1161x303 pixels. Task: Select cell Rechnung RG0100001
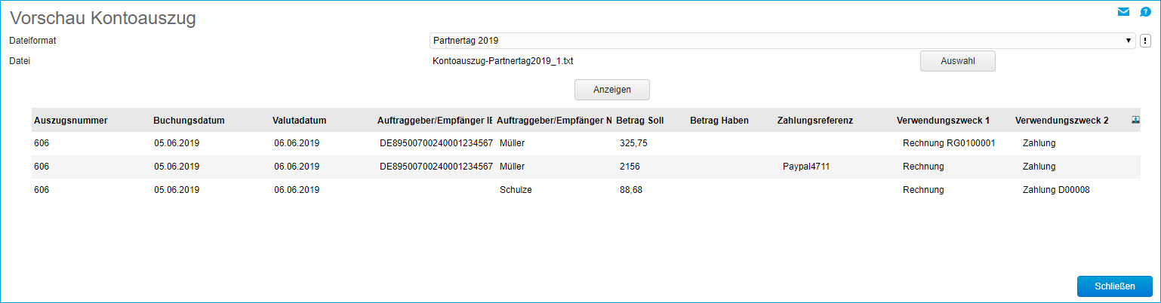point(949,142)
